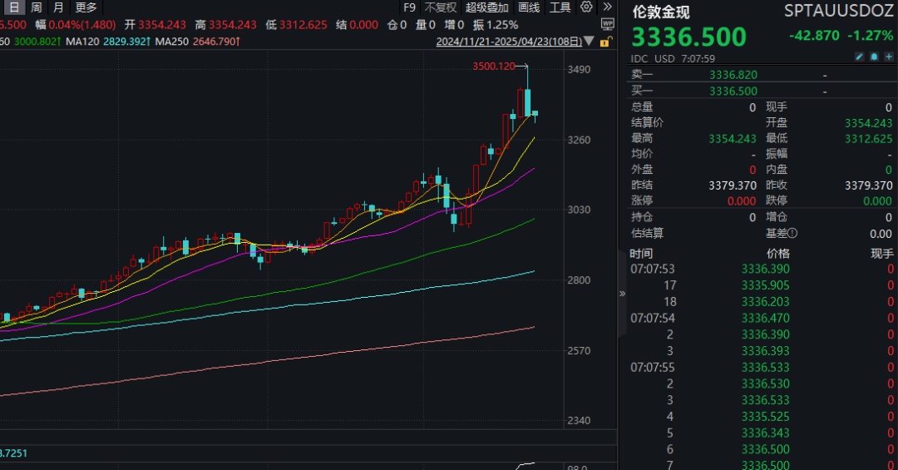This screenshot has width=898, height=470.
Task: Select the 日 daily chart tab
Action: click(13, 7)
